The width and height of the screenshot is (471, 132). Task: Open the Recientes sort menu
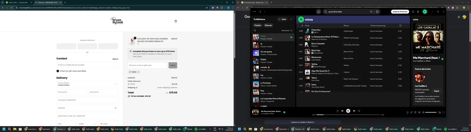click(287, 31)
